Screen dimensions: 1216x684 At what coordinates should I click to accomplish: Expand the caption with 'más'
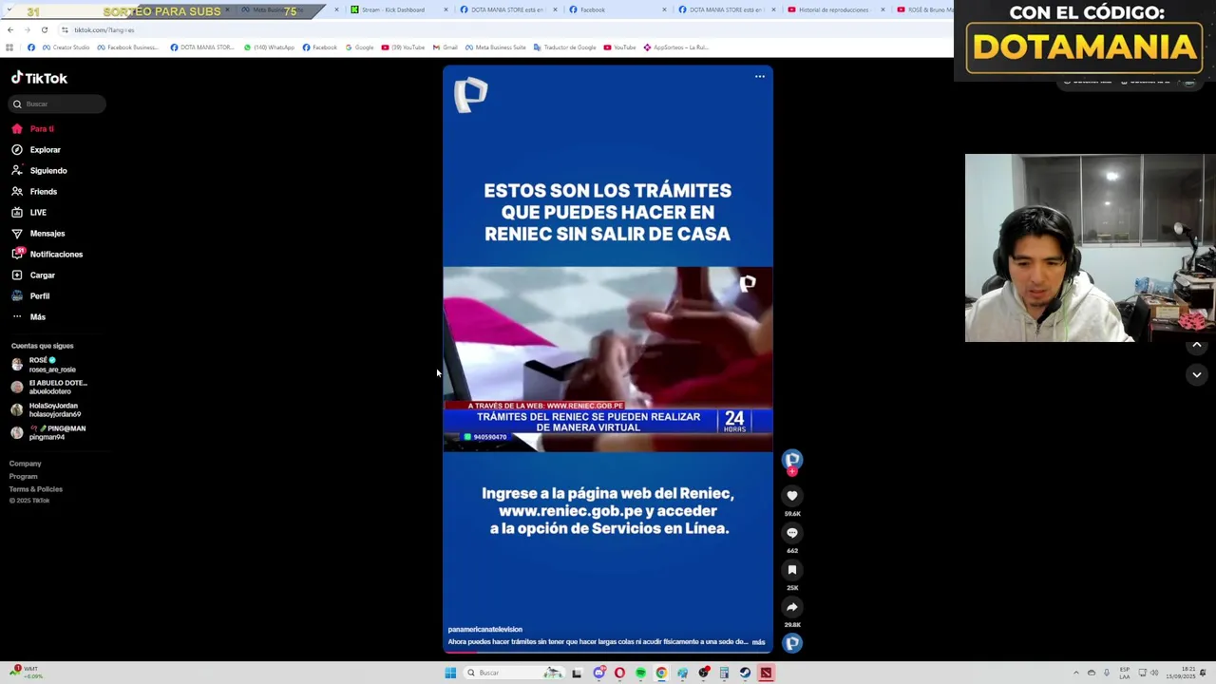click(758, 642)
